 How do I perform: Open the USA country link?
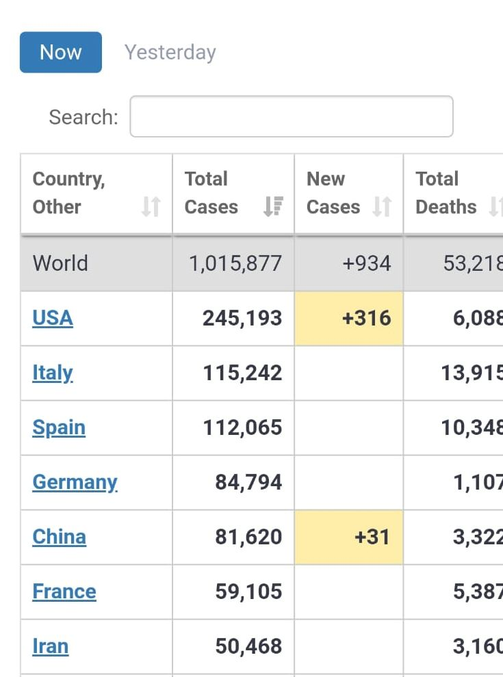point(53,318)
